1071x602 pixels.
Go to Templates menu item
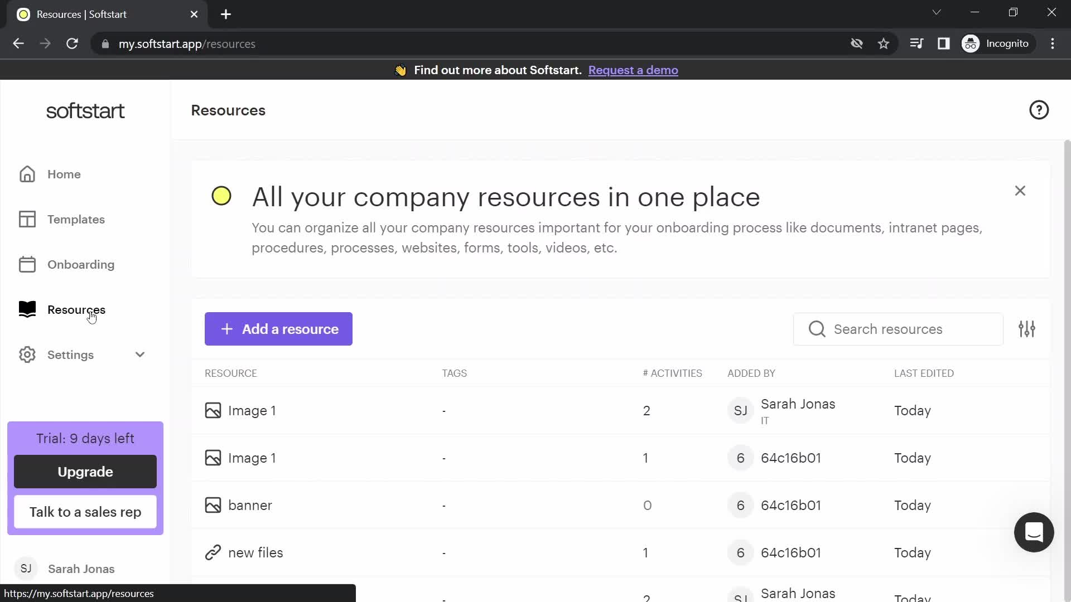[x=76, y=219]
